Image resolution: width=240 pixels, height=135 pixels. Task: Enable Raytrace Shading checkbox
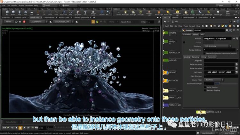(205, 90)
